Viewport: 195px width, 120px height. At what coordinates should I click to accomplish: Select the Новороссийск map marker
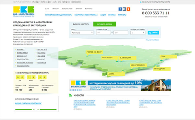coord(139,65)
